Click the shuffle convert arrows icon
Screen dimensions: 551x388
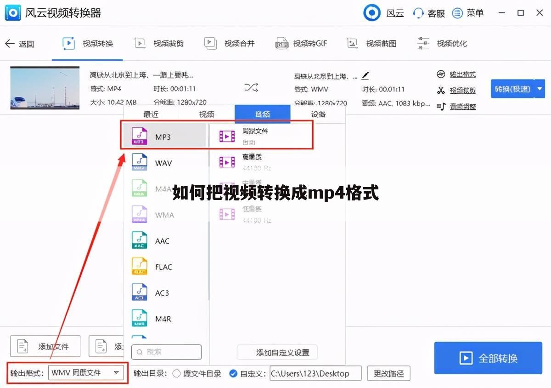251,87
